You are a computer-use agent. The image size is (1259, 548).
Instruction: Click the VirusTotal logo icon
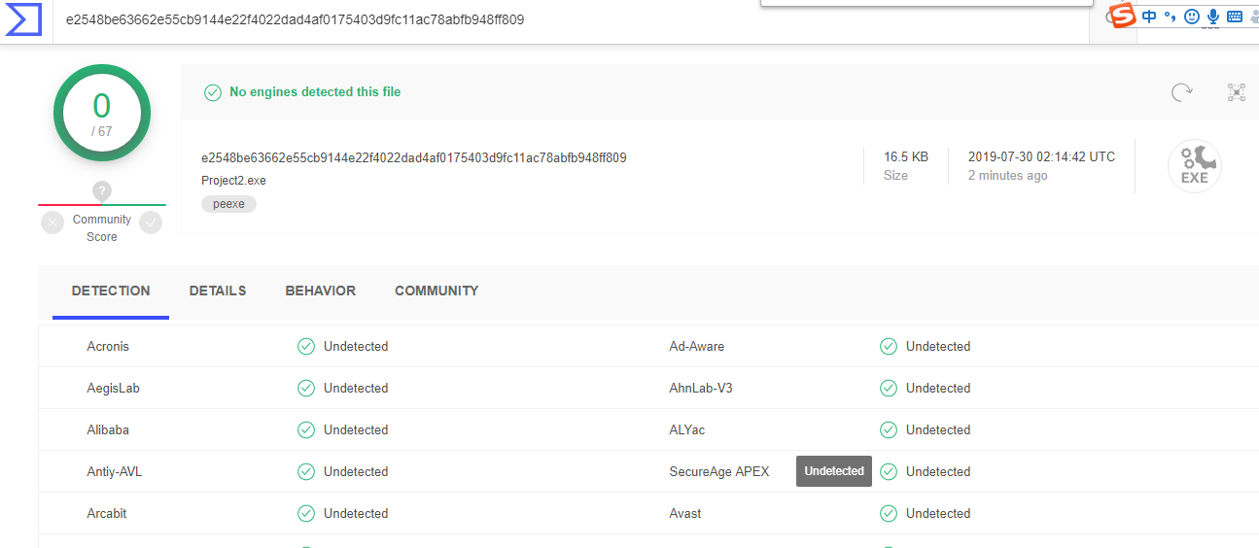22,19
